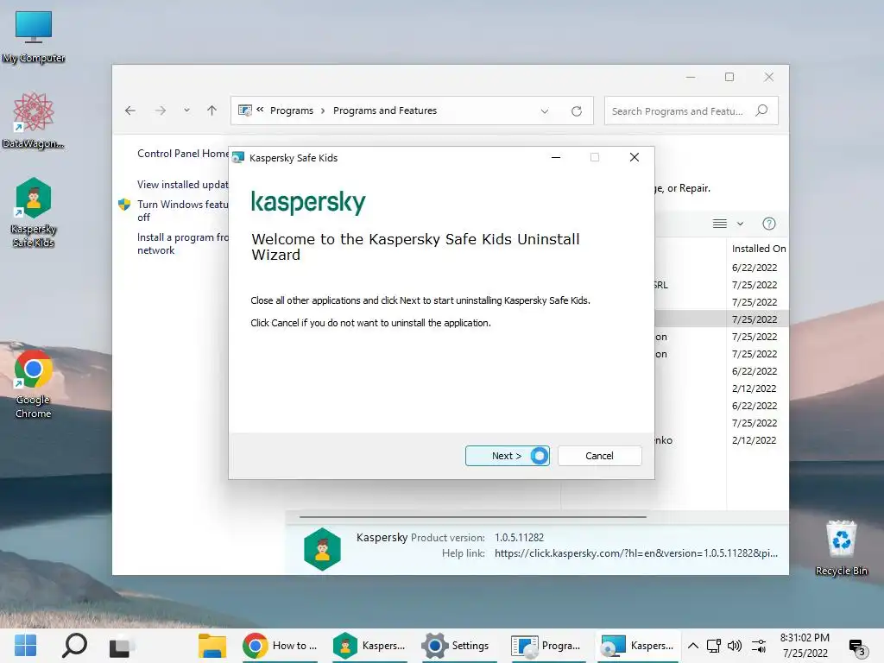Minimize the Kaspersky Safe Kids dialog
The height and width of the screenshot is (663, 884).
556,158
